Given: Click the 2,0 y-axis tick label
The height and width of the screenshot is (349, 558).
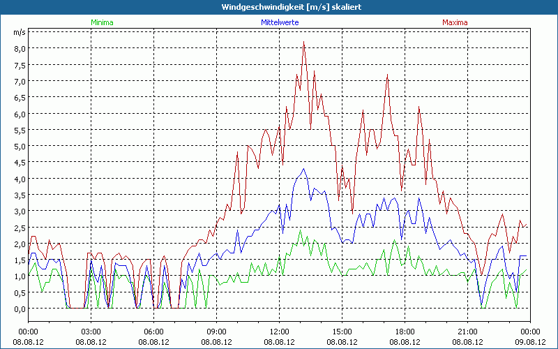Looking at the screenshot, I should 20,244.
